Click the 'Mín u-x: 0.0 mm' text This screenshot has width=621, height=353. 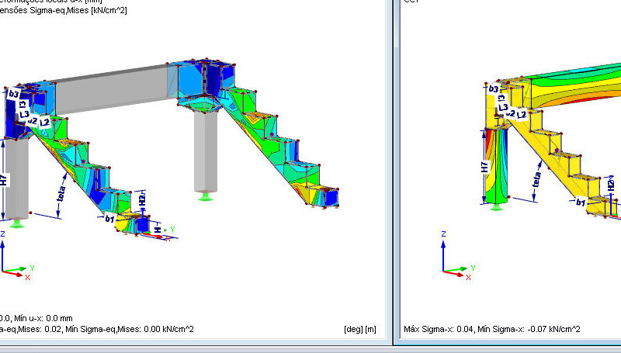pyautogui.click(x=43, y=318)
